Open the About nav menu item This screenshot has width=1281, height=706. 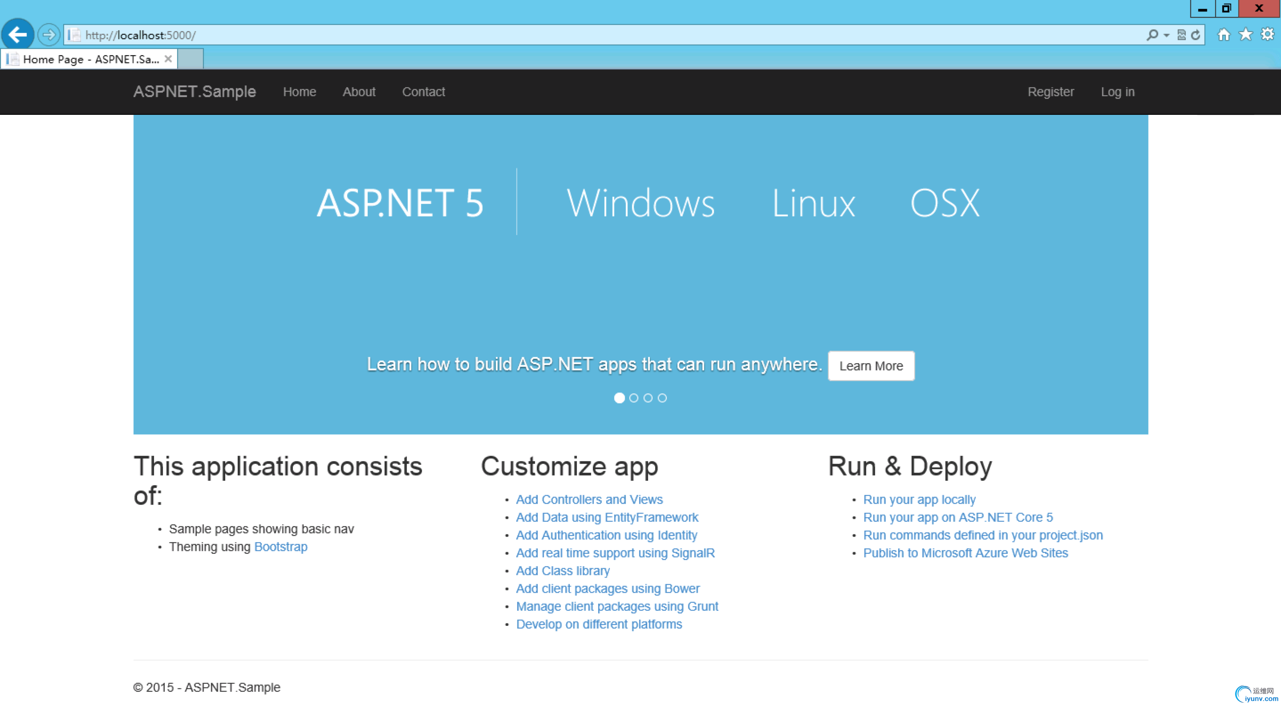click(x=359, y=92)
